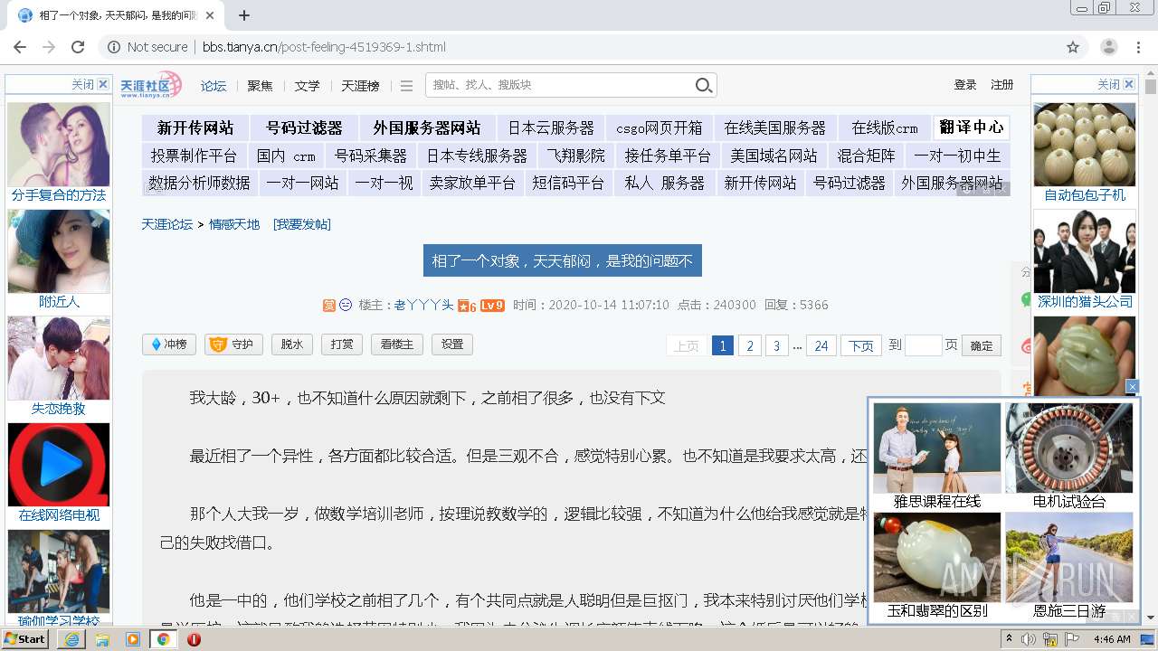Viewport: 1158px width, 651px height.
Task: Close the left sidebar ad with X
Action: coord(103,84)
